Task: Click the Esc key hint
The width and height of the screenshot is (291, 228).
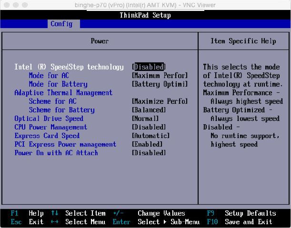Action: 16,222
